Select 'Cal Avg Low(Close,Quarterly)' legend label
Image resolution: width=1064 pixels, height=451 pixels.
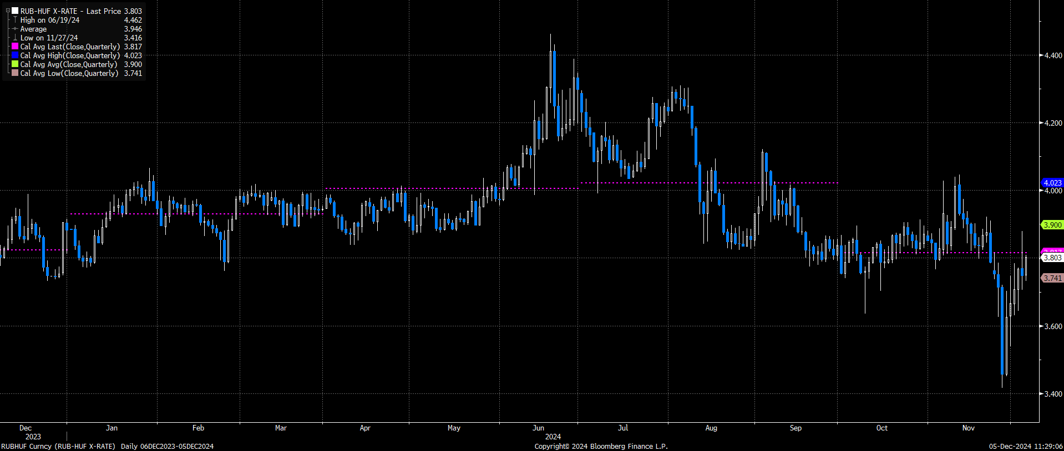click(69, 73)
